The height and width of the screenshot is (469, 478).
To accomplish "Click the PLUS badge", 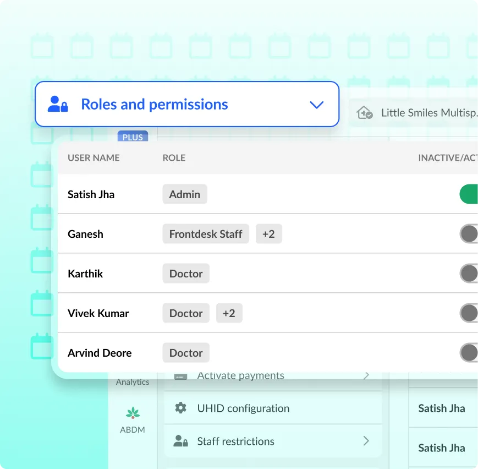I will click(133, 137).
